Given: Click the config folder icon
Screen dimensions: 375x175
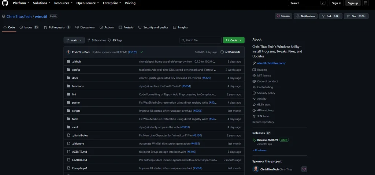Looking at the screenshot, I should [68, 70].
